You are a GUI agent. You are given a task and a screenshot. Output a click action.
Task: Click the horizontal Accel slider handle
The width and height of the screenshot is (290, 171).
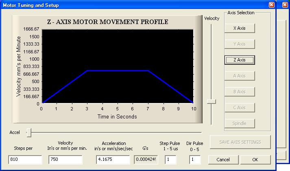tap(29, 132)
